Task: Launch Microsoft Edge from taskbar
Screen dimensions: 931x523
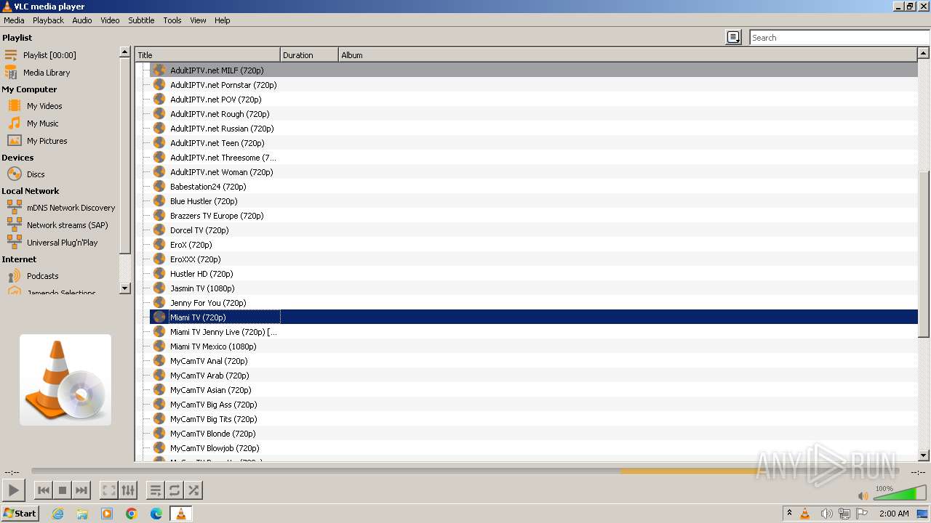Action: pyautogui.click(x=156, y=514)
